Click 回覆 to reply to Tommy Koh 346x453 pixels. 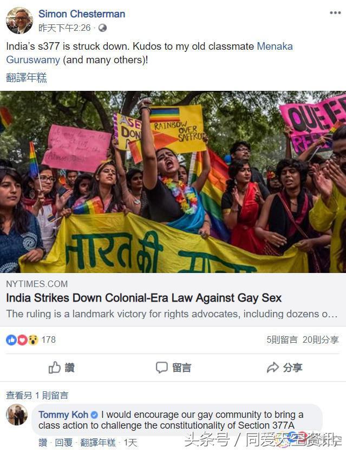(x=64, y=442)
